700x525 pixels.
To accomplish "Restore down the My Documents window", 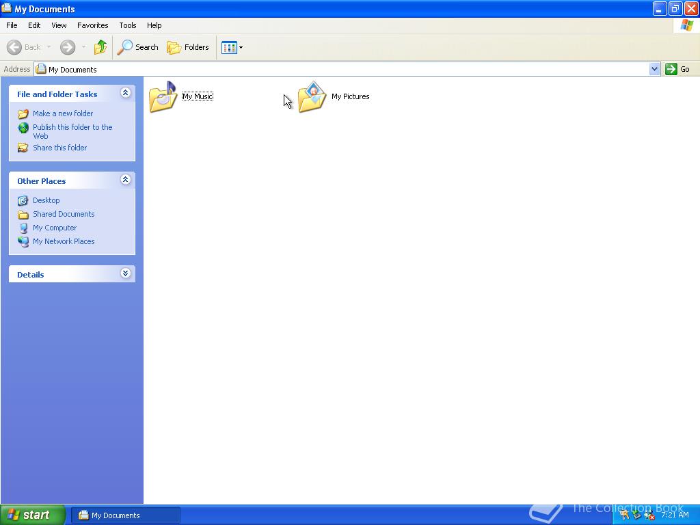I will [675, 8].
